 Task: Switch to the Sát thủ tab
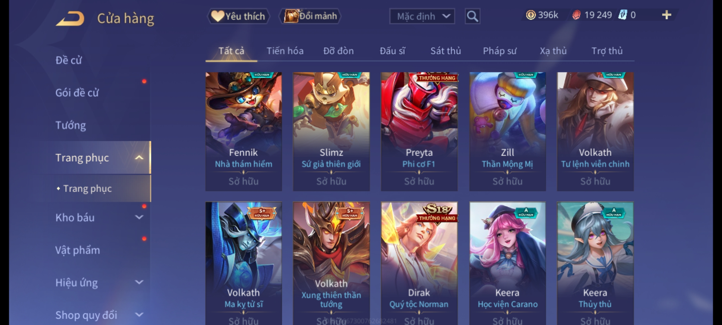[x=446, y=51]
